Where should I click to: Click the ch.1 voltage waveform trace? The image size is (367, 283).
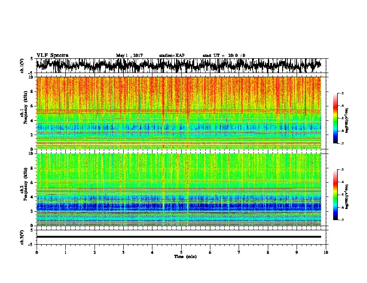(x=178, y=65)
